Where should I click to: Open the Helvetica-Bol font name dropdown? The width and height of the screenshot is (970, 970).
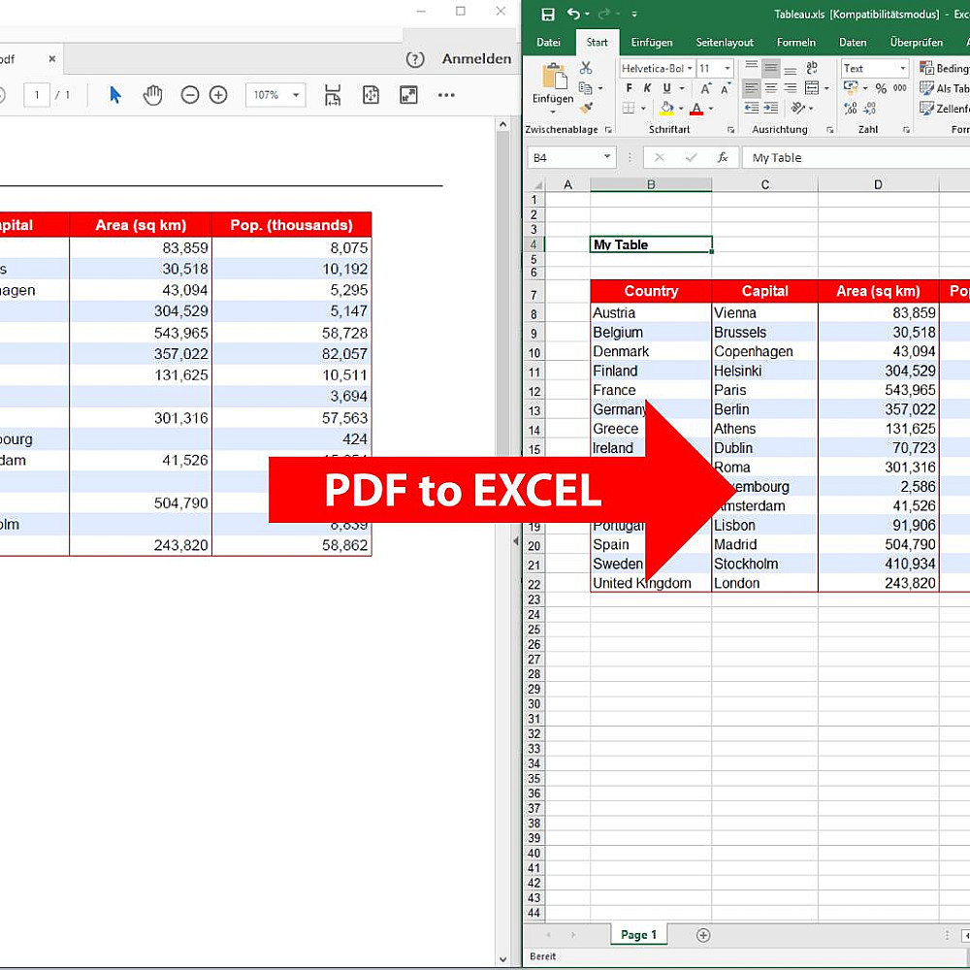pos(690,69)
